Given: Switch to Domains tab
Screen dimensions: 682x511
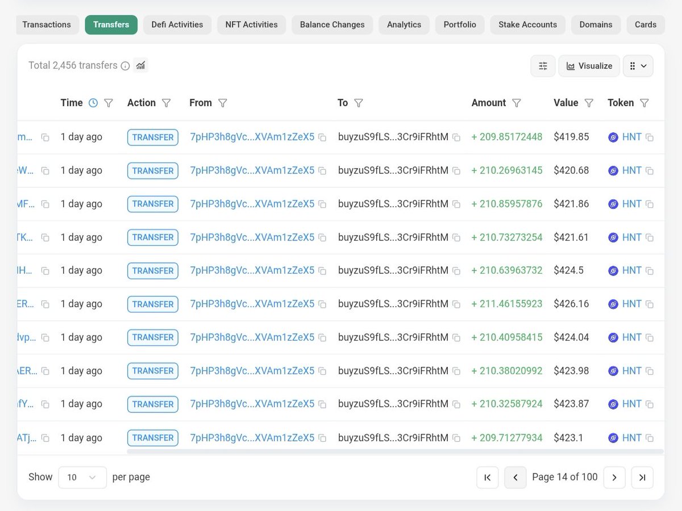Looking at the screenshot, I should pos(596,25).
